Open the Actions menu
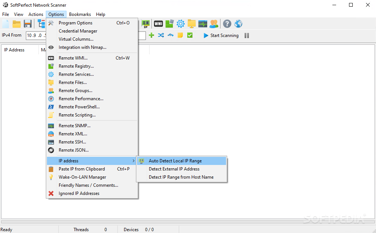 tap(36, 14)
